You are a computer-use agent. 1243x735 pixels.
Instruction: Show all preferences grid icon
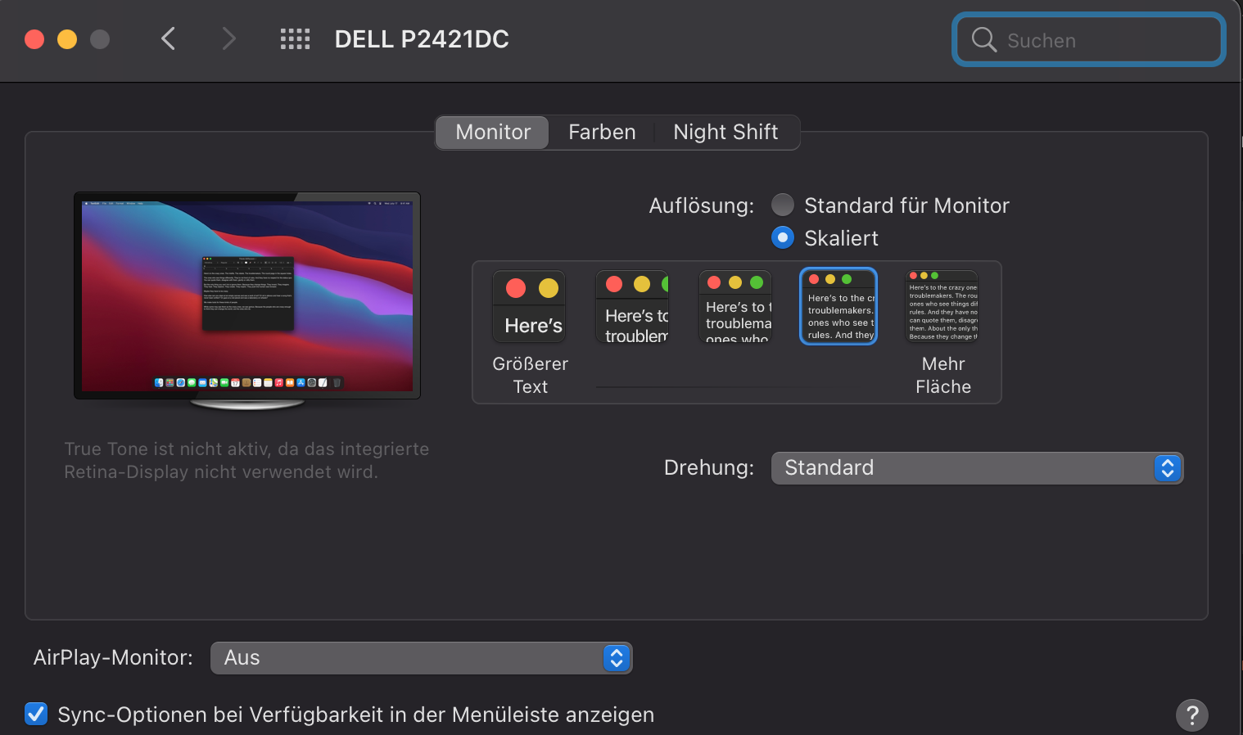point(295,38)
